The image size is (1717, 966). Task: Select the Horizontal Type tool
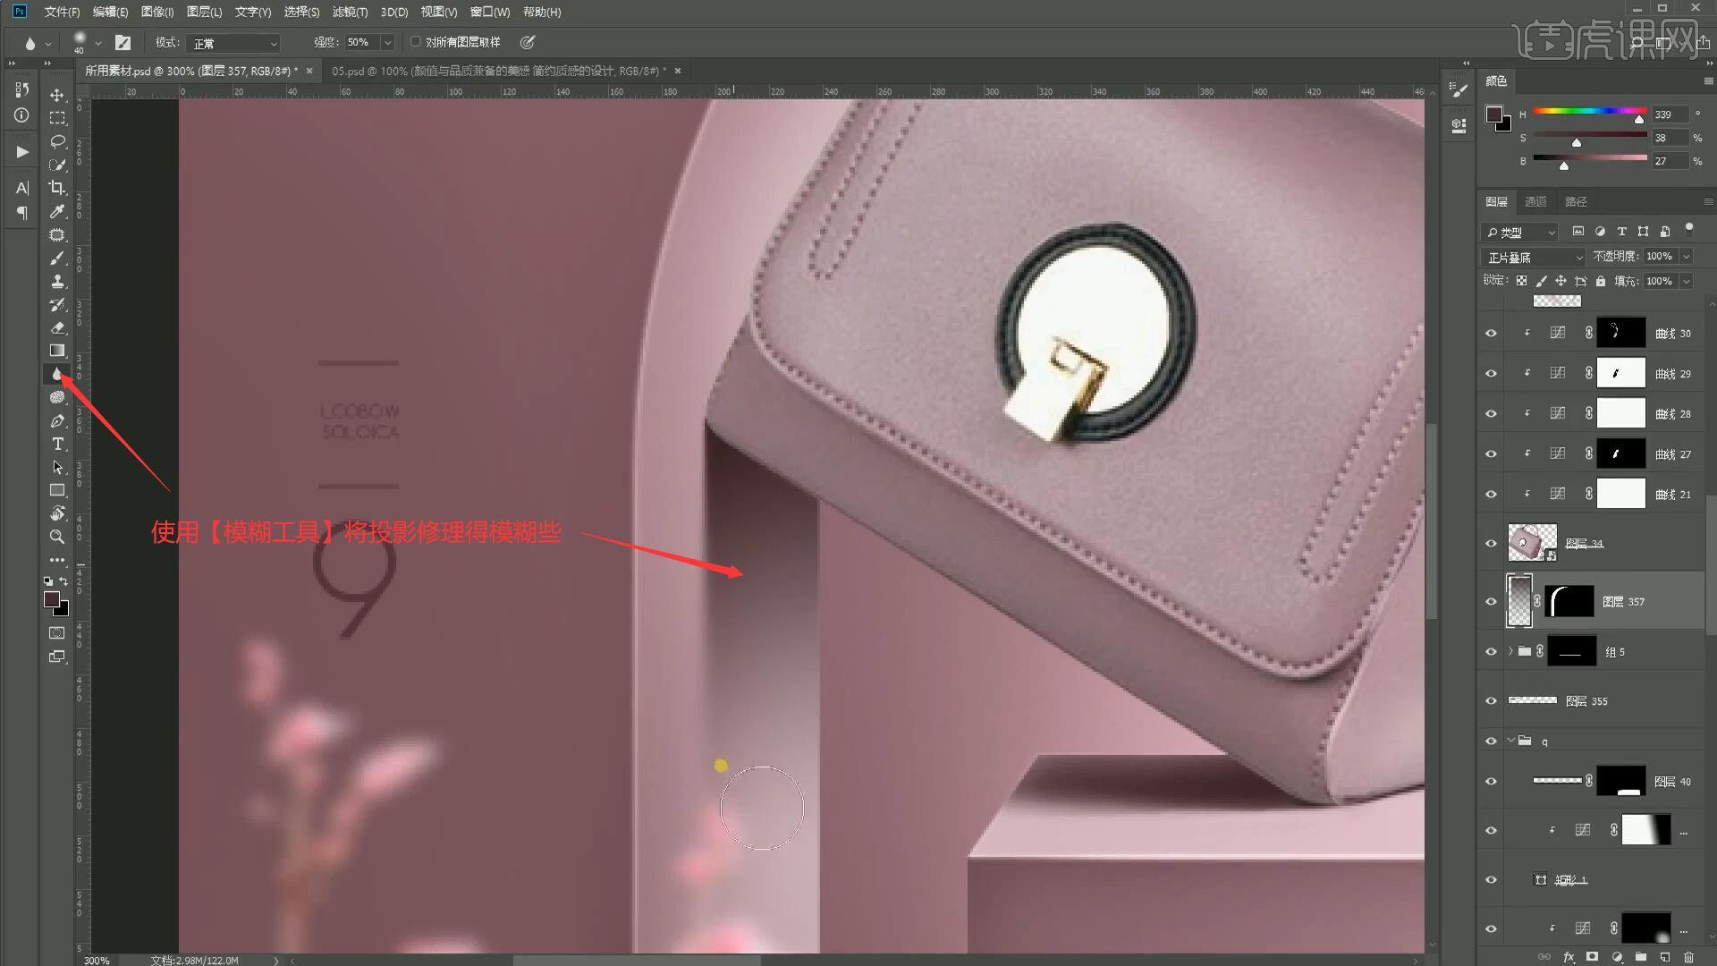coord(57,445)
